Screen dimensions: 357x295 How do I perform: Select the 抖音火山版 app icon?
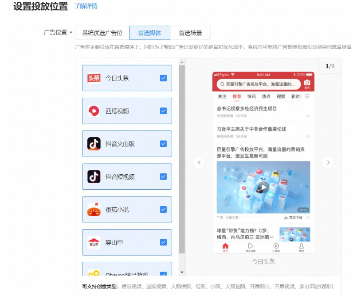point(94,144)
